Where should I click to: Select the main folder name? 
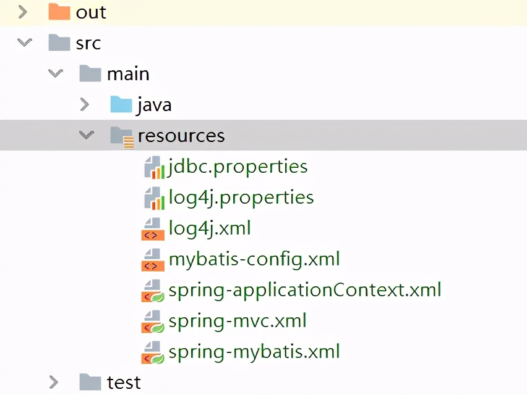pos(128,74)
